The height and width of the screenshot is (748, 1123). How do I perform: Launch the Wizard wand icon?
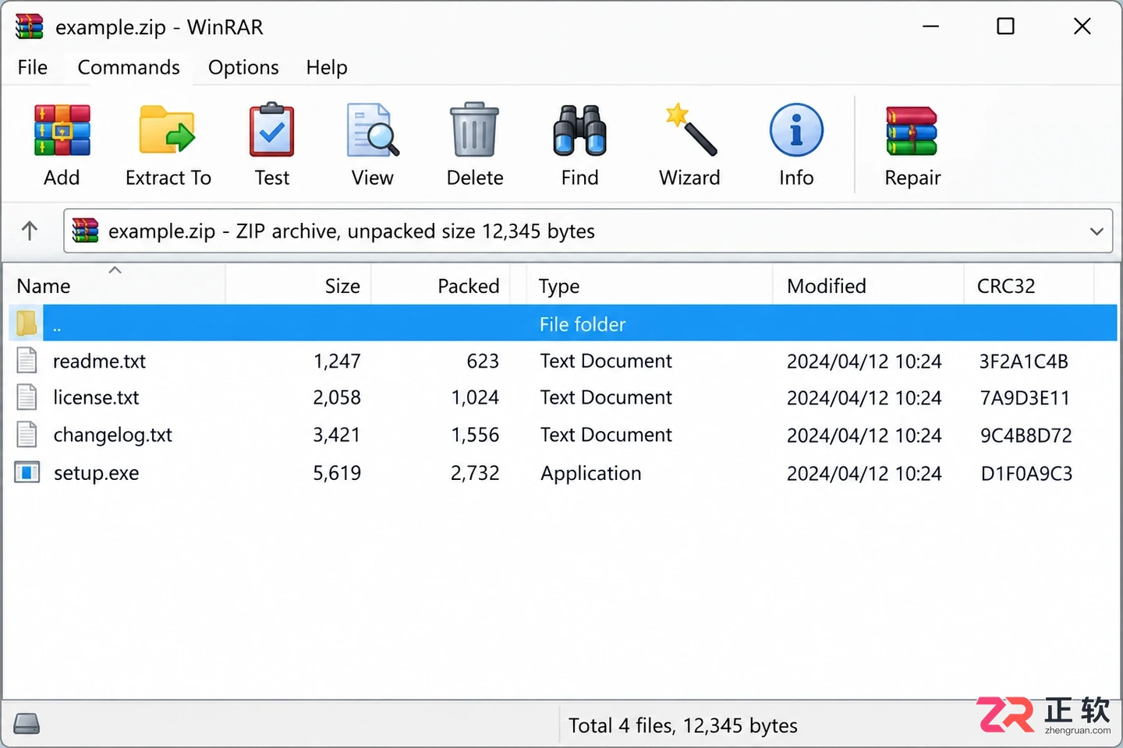(x=690, y=129)
